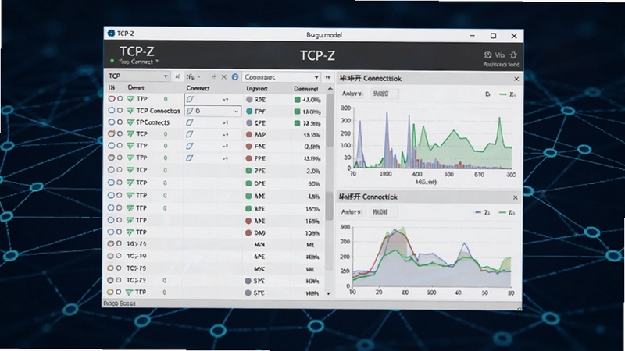Screen dimensions: 625x351
Task: Open the v1 dropdown in TPConnects row
Action: (225, 123)
